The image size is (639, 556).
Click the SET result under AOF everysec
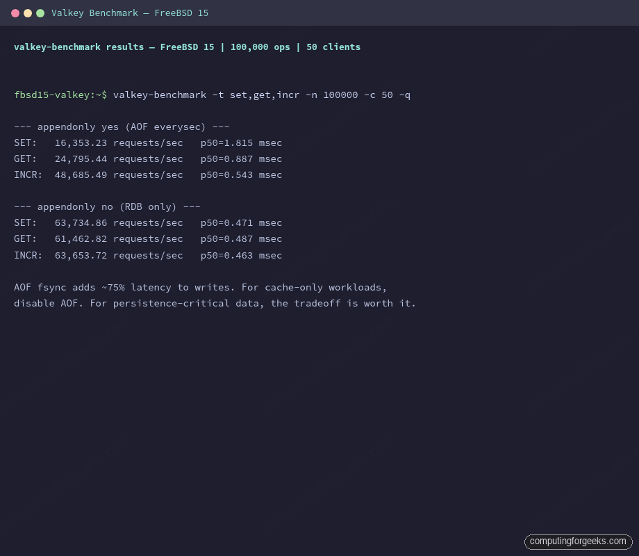pos(148,142)
